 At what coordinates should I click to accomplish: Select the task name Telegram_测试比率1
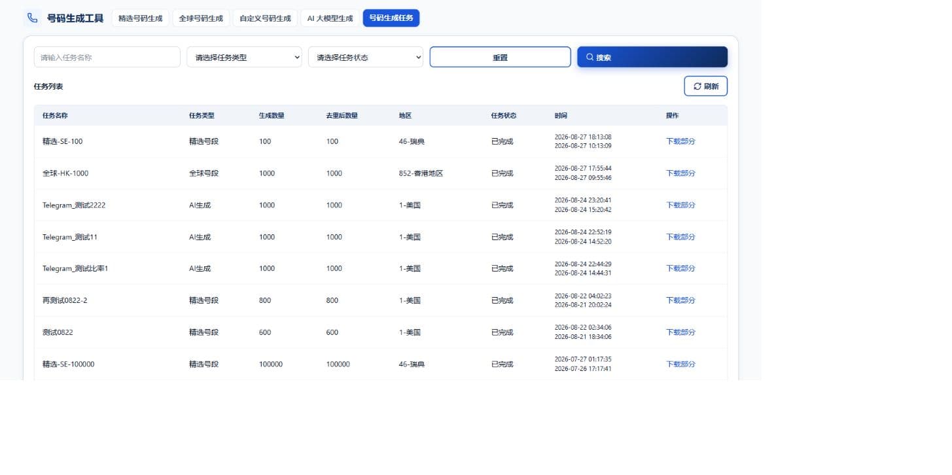click(75, 268)
